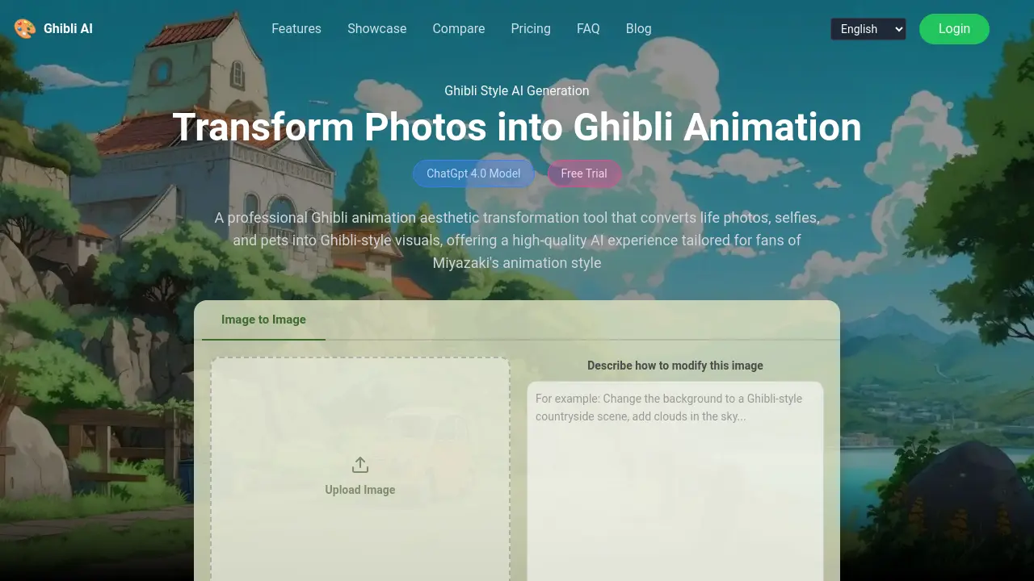Viewport: 1034px width, 581px height.
Task: Focus the image modification description textbox
Action: click(675, 482)
